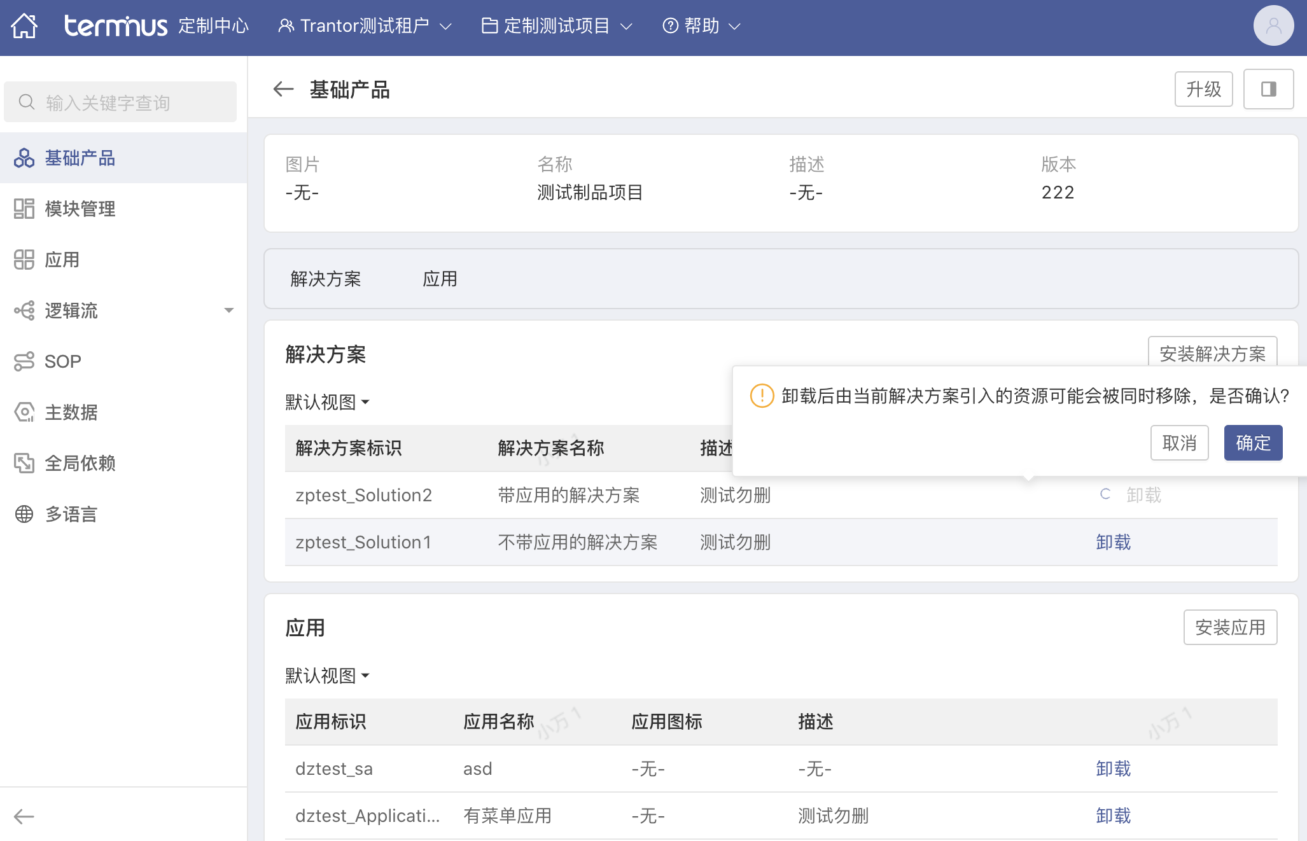Click the search magnifier icon
The height and width of the screenshot is (841, 1307).
click(27, 102)
